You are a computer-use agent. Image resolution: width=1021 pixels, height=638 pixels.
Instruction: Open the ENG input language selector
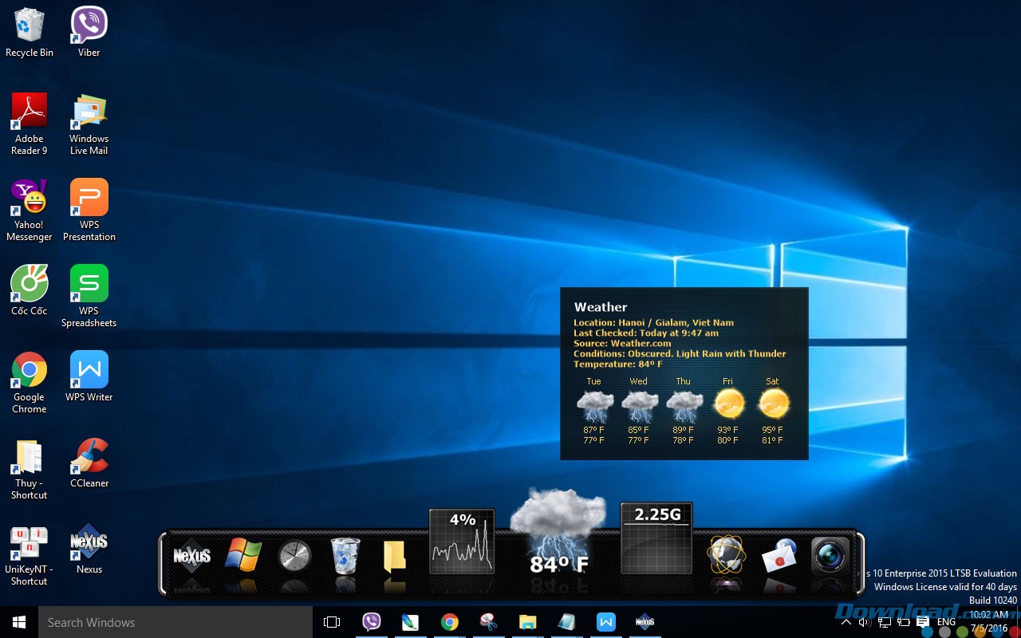coord(946,622)
